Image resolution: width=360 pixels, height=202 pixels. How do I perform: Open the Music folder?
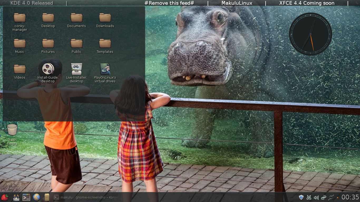[20, 46]
